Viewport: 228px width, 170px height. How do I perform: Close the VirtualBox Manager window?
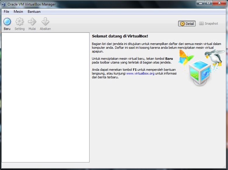pos(220,3)
